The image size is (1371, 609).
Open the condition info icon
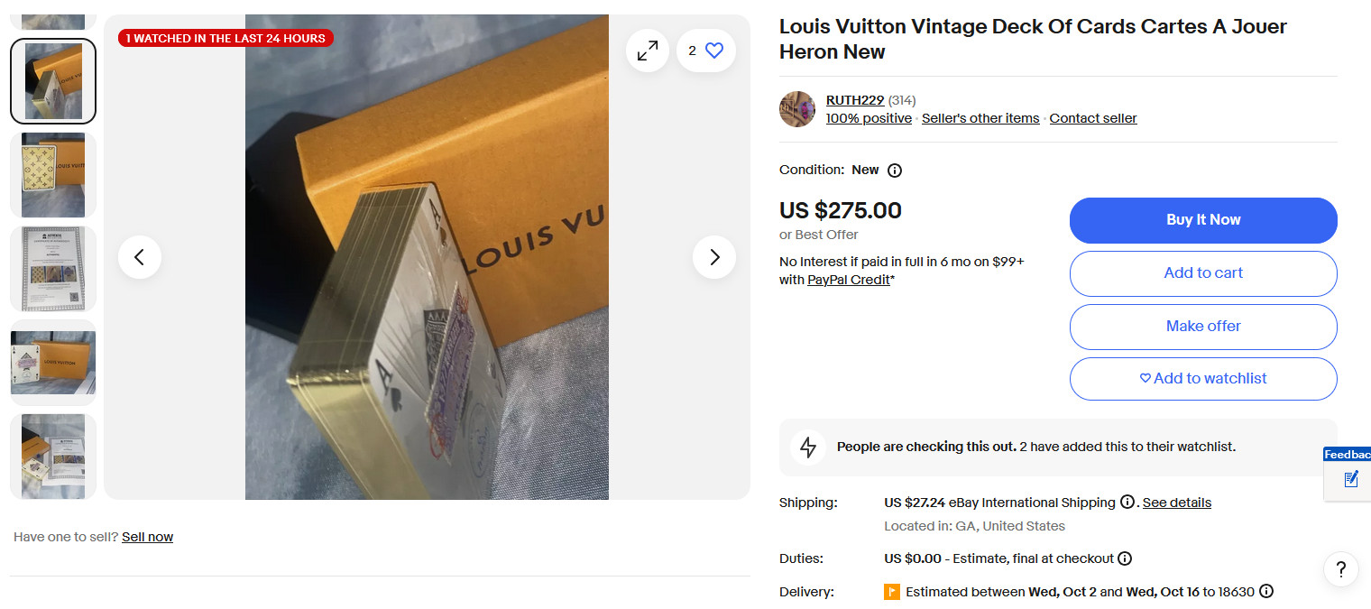pos(895,171)
